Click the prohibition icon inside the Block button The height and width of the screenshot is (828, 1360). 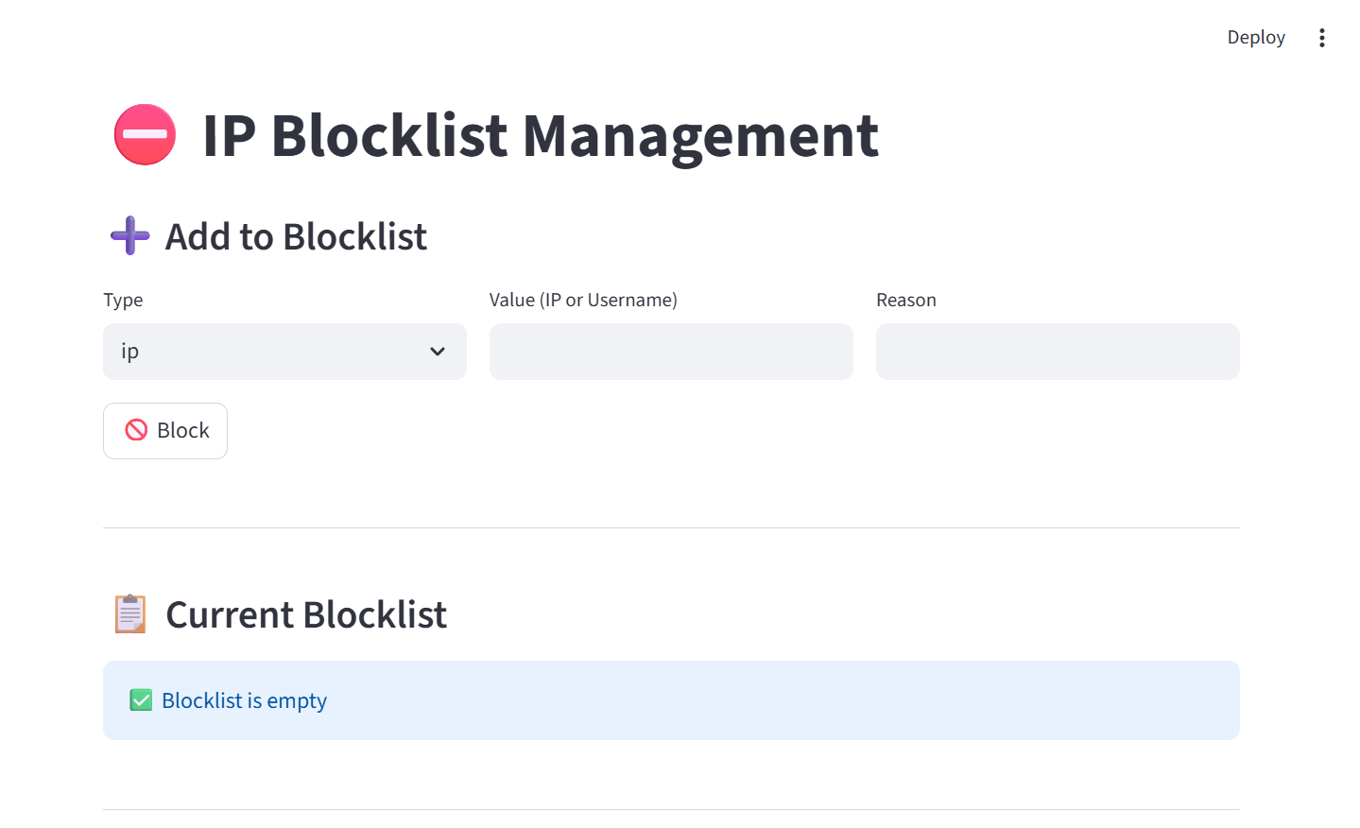click(136, 430)
